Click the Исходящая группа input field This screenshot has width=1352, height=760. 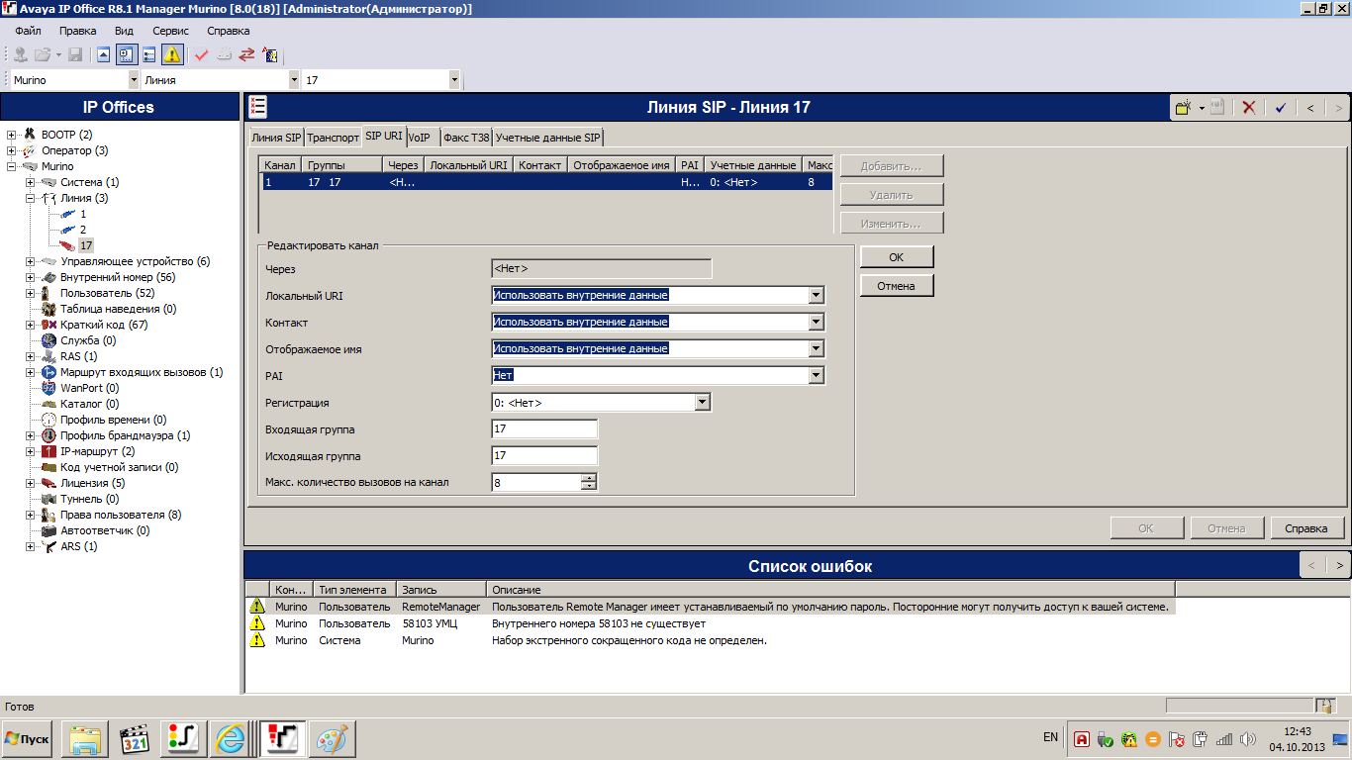tap(544, 456)
